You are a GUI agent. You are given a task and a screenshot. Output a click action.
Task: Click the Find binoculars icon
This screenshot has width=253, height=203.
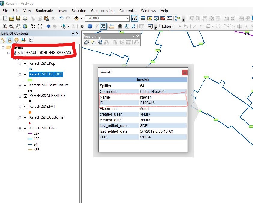[x=120, y=26]
